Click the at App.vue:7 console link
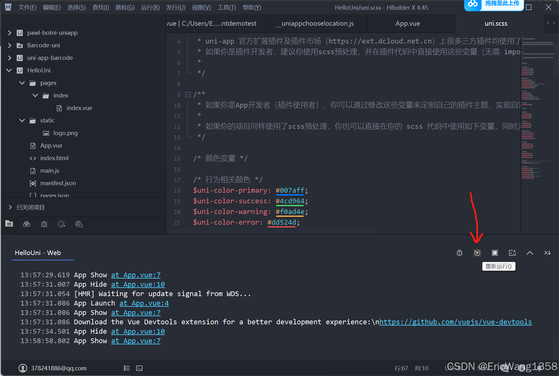 tap(136, 275)
